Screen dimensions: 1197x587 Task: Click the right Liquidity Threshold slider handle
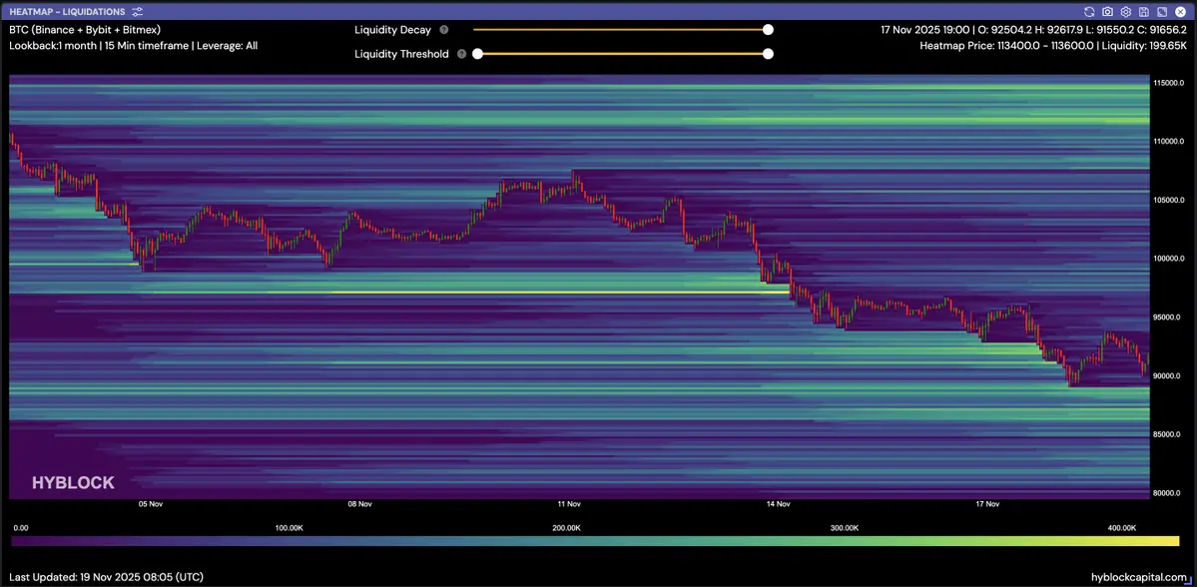tap(768, 54)
